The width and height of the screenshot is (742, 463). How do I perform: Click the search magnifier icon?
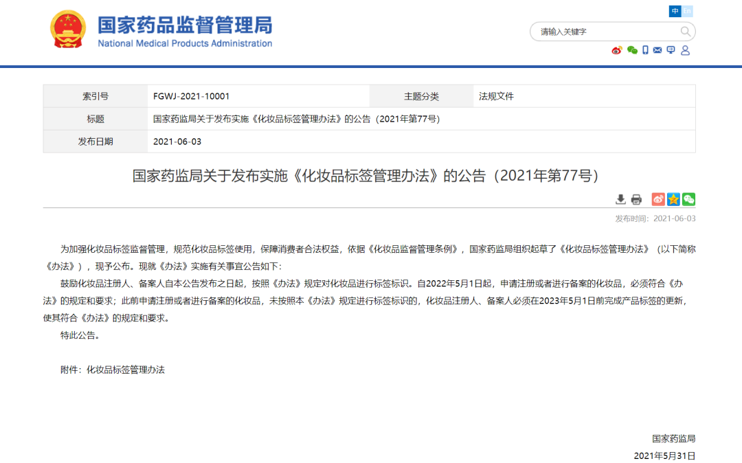point(685,32)
